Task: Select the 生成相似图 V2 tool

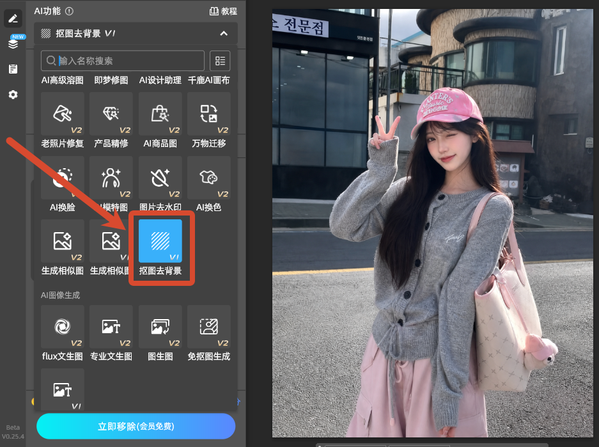Action: [x=63, y=248]
